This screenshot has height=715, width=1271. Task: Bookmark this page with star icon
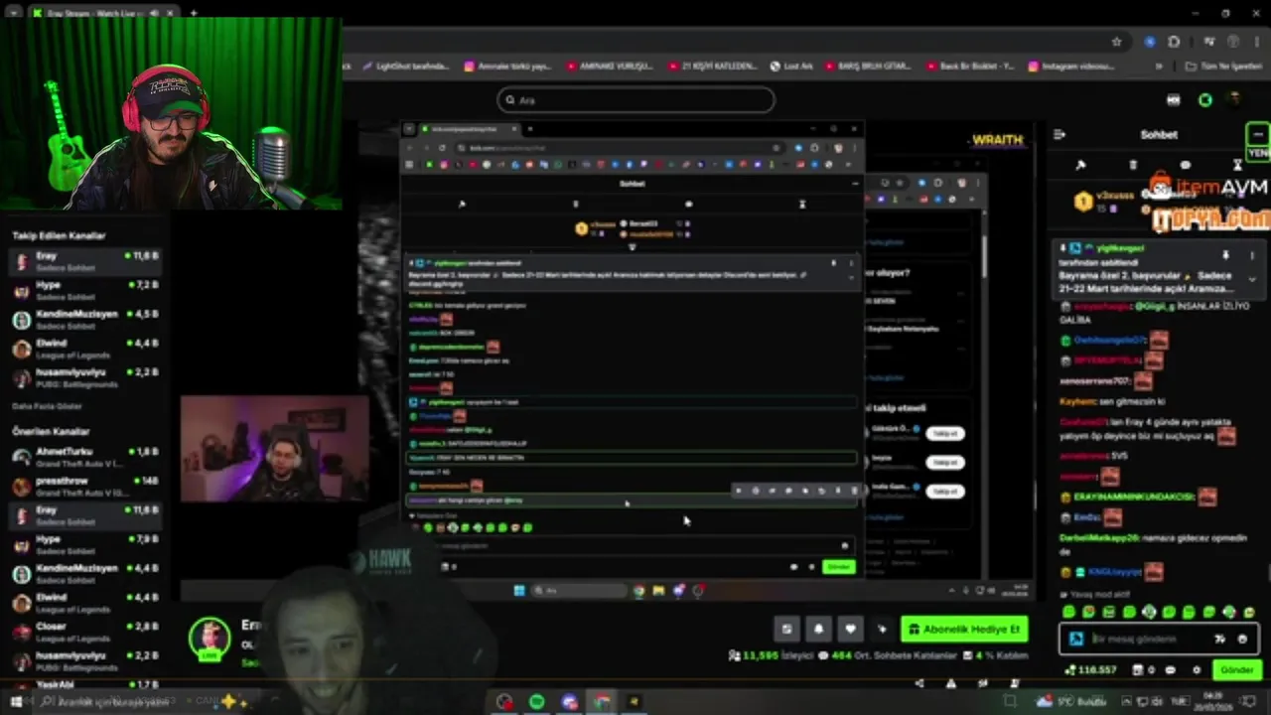click(1117, 42)
